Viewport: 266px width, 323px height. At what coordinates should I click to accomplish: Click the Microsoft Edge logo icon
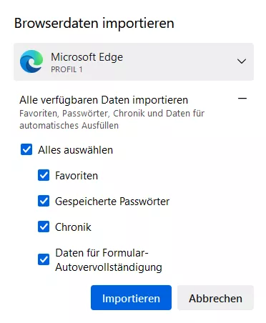[31, 61]
